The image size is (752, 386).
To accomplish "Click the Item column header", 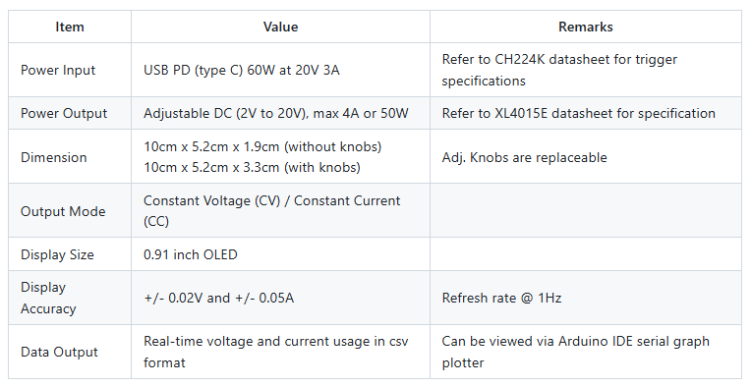I will tap(70, 27).
